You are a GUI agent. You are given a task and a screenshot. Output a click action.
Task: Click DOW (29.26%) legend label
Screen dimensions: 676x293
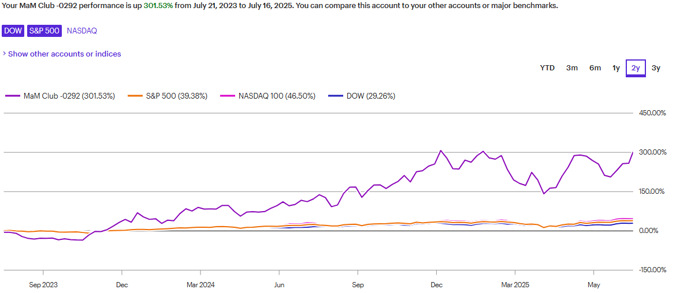click(371, 96)
